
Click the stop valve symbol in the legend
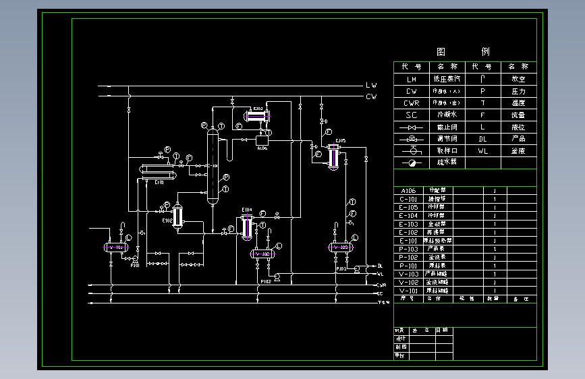pos(412,127)
